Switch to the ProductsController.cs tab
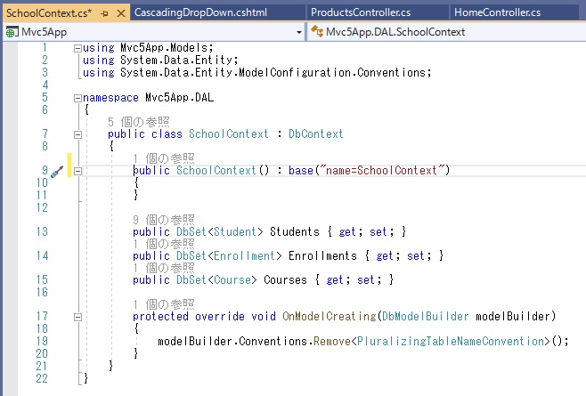The width and height of the screenshot is (586, 396). click(359, 12)
